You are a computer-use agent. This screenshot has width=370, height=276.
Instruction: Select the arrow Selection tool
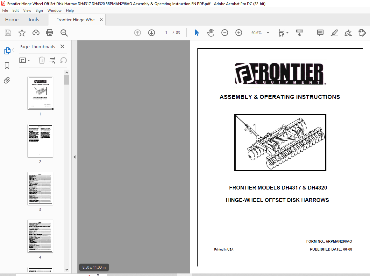point(197,33)
